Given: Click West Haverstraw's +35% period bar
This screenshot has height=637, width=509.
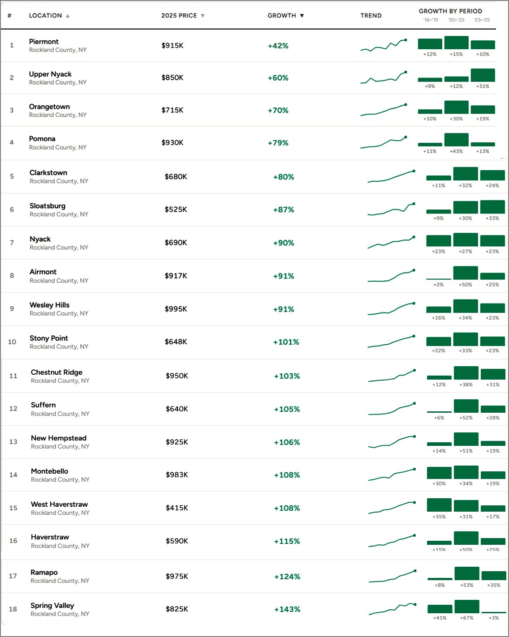Looking at the screenshot, I should 439,505.
